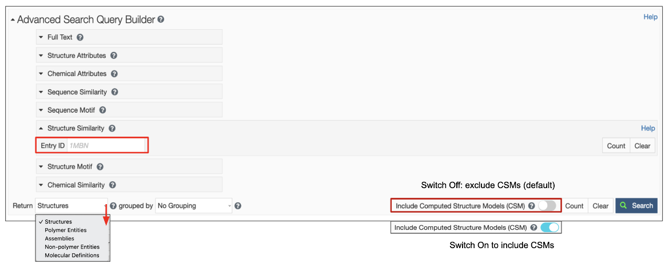
Task: Click Count button in Structure Similarity row
Action: pyautogui.click(x=616, y=146)
